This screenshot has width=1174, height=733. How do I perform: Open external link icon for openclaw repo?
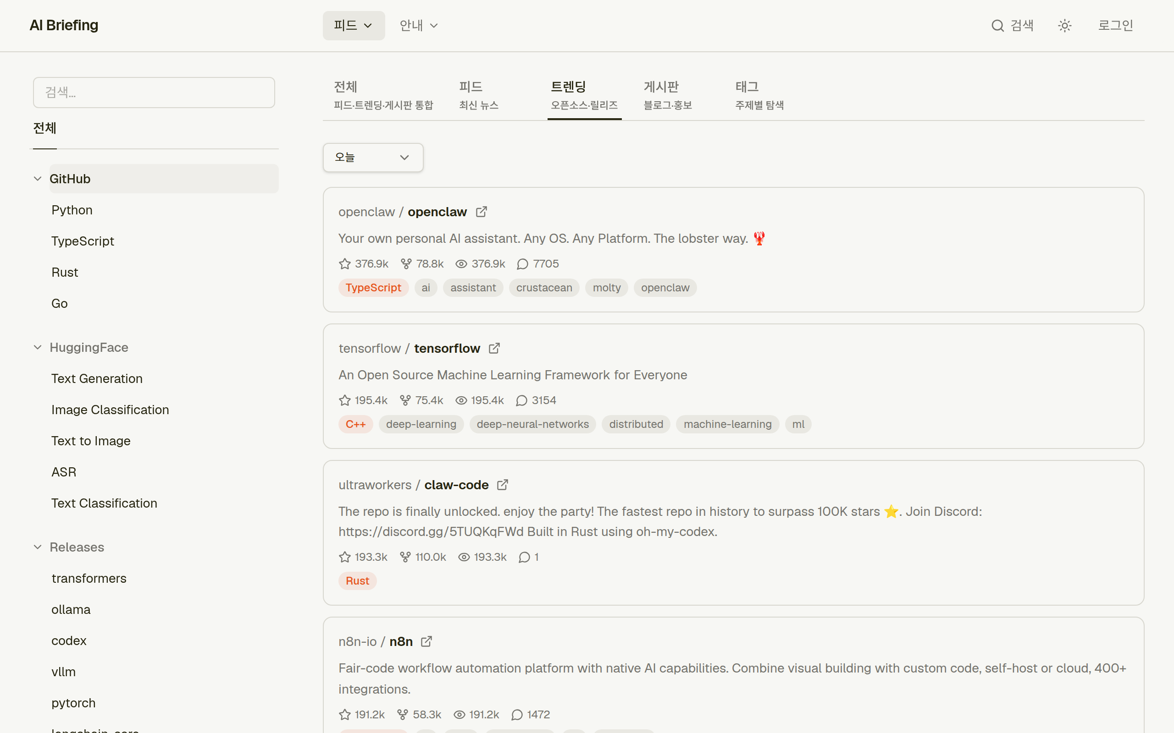481,212
